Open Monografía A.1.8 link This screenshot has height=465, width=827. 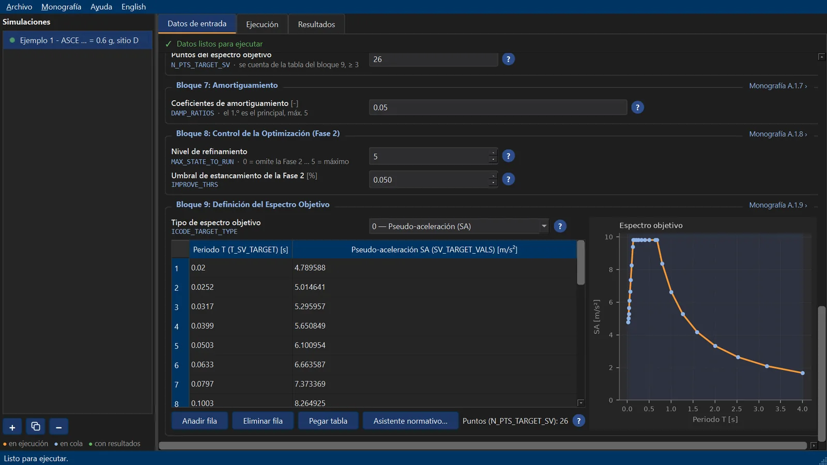pos(778,134)
